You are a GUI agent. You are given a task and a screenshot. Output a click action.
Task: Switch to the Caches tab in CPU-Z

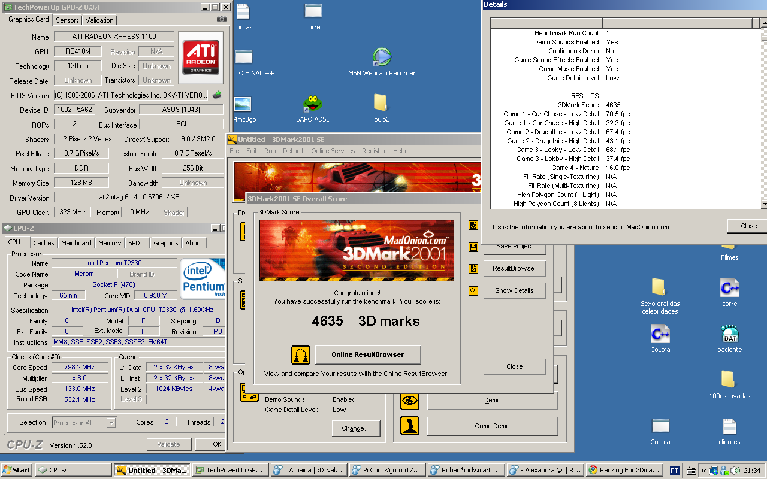pyautogui.click(x=44, y=243)
